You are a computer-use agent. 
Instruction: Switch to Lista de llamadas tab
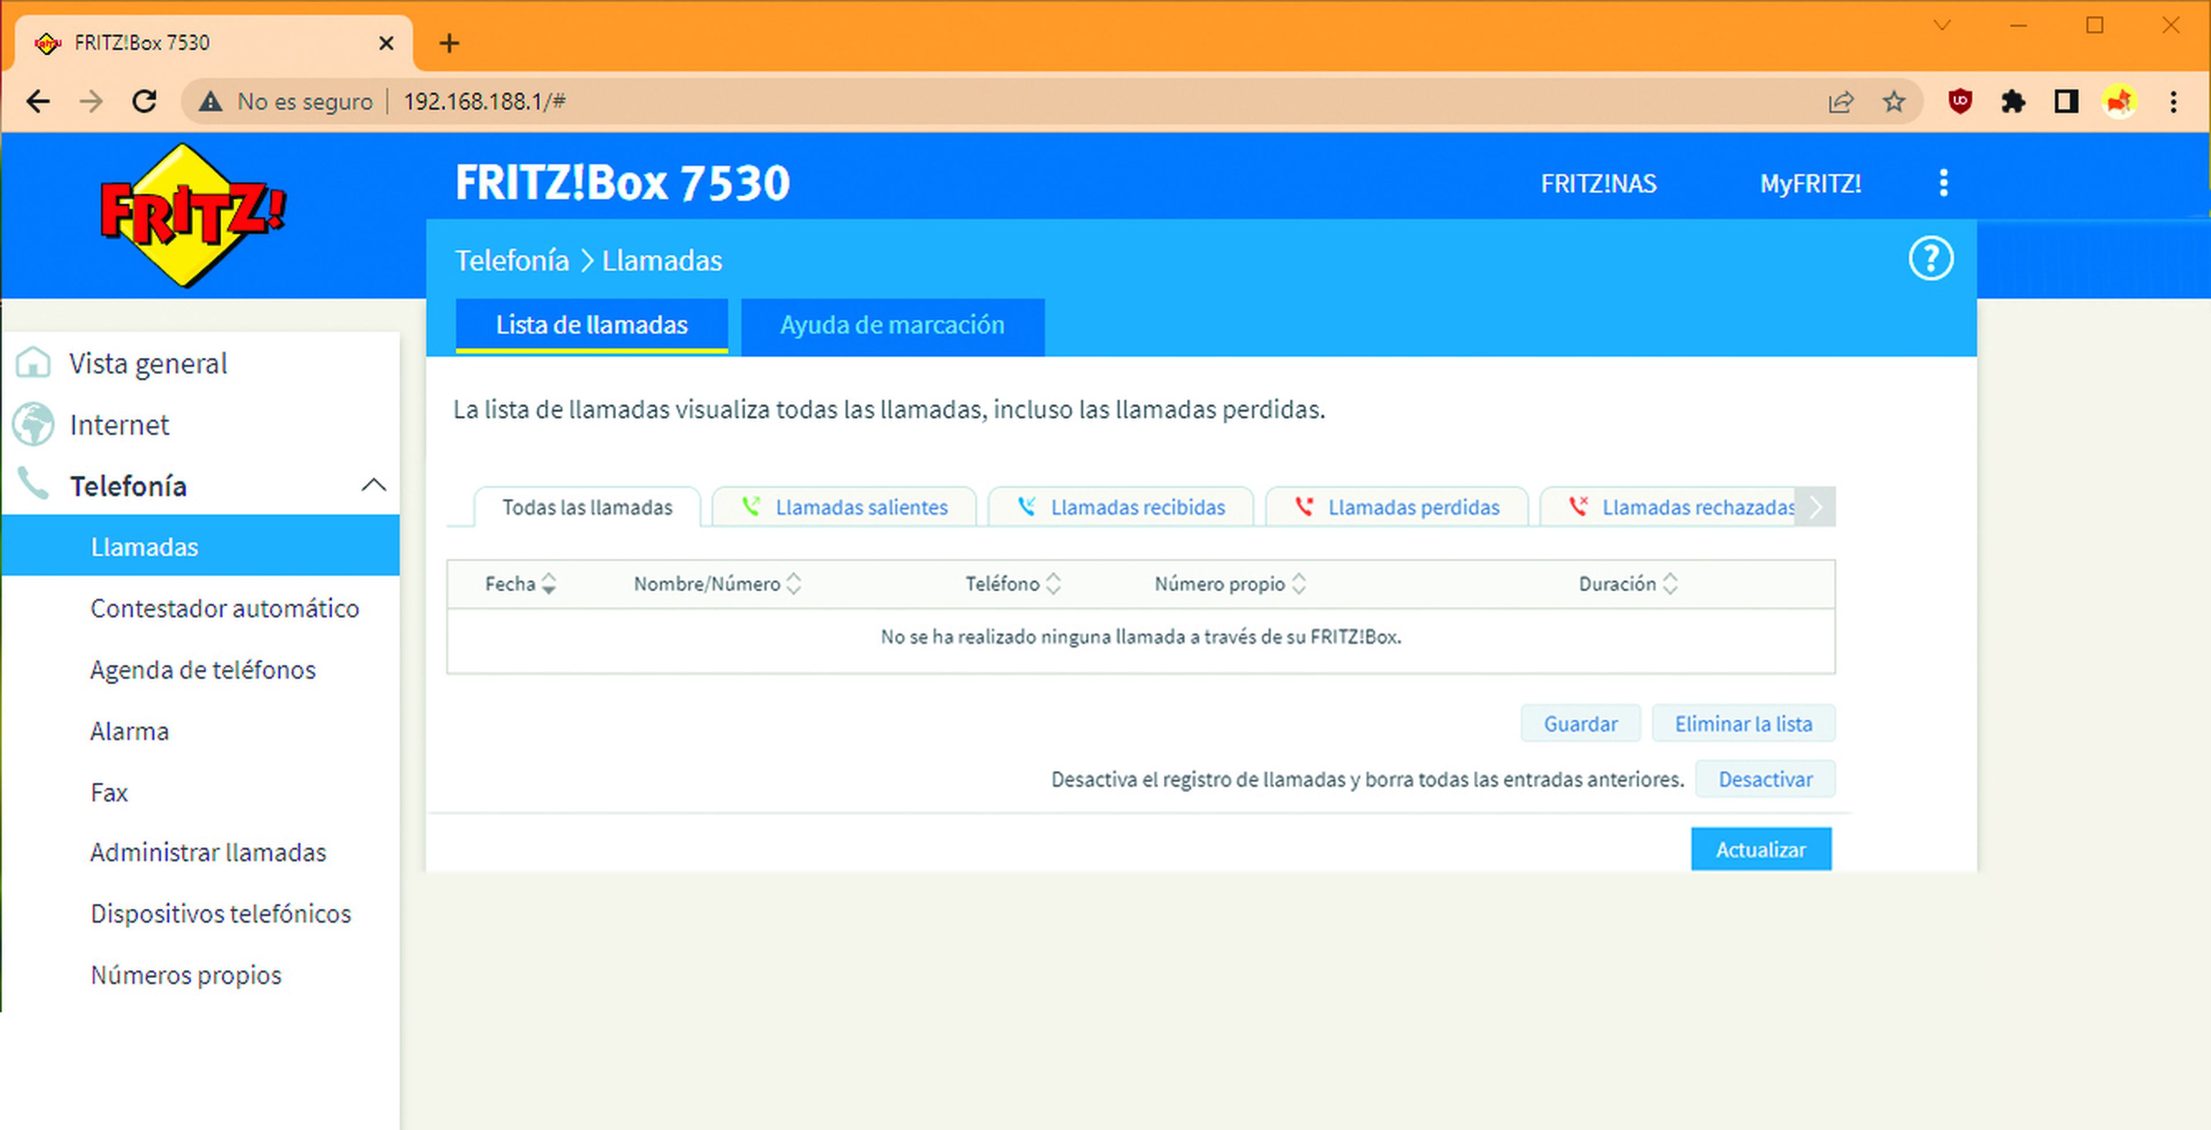[591, 325]
